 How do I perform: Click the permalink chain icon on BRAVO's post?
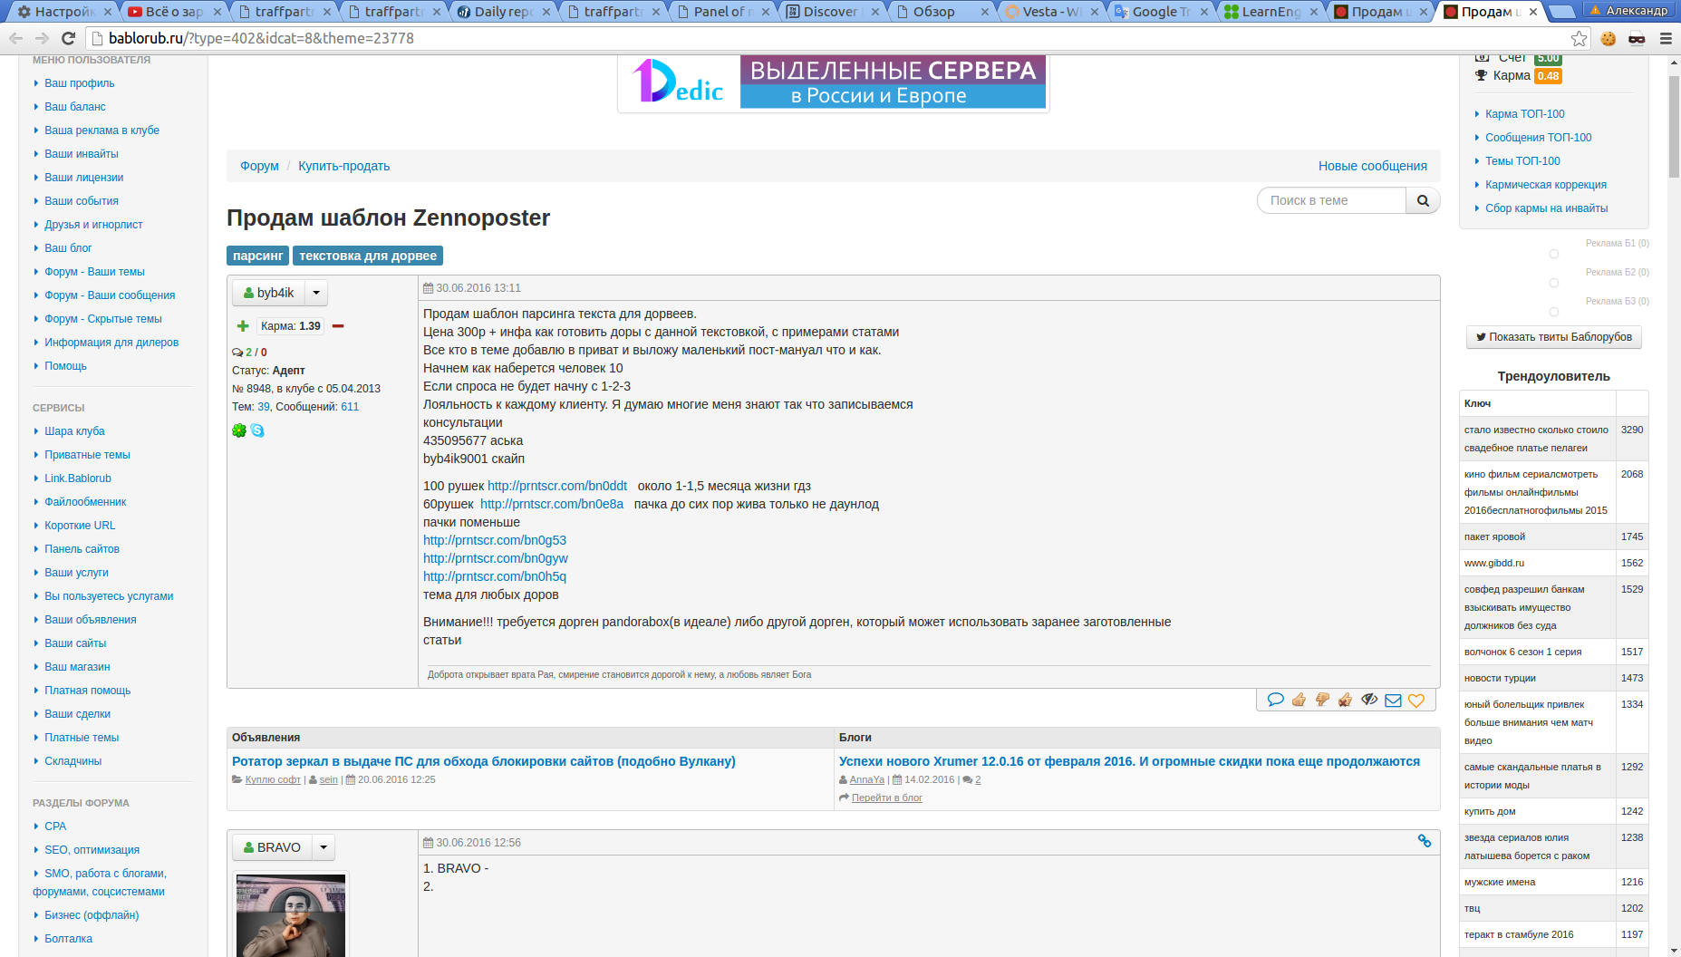coord(1425,841)
